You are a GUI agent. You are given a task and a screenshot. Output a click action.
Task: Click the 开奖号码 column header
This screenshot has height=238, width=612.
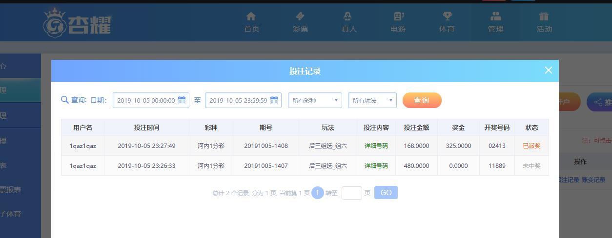(497, 128)
